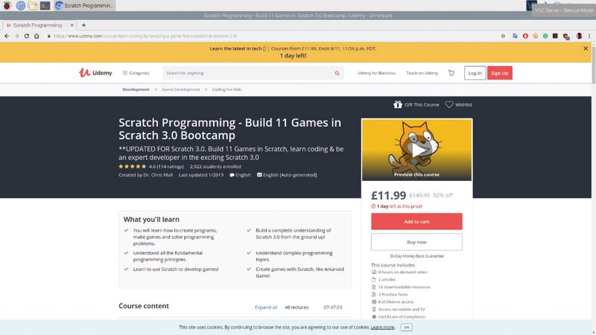
Task: Reload the Udemy page
Action: 27,36
